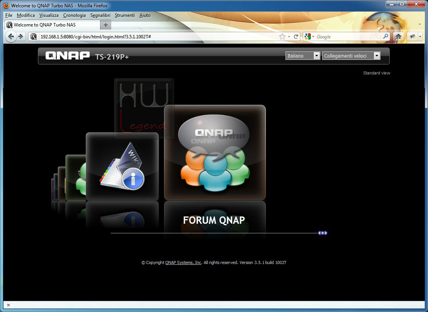428x312 pixels.
Task: Open the bookmarks button dropdown arrow
Action: [420, 36]
